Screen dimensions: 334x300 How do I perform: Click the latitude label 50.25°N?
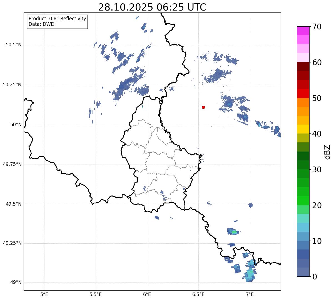point(12,85)
